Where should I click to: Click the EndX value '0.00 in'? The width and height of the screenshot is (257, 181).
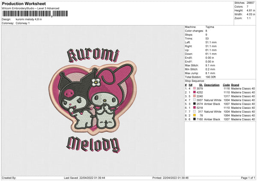pos(209,58)
